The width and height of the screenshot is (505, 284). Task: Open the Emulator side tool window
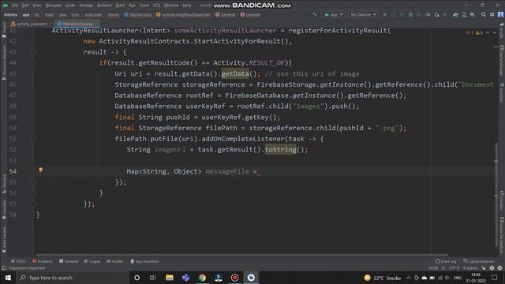pos(502,200)
